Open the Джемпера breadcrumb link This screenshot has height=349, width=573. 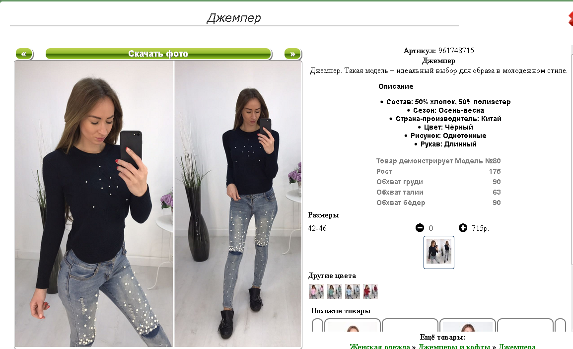(517, 346)
